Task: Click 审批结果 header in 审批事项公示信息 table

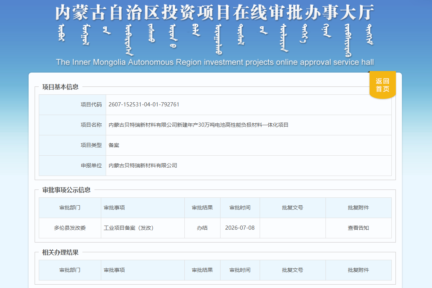Action: (x=202, y=208)
